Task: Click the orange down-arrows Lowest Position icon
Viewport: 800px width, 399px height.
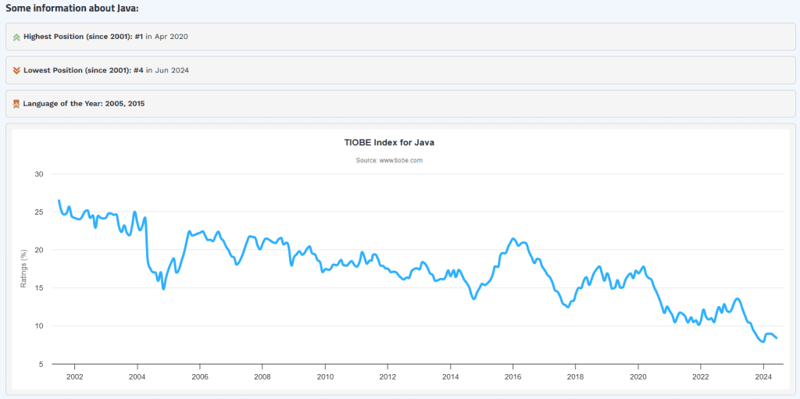Action: tap(16, 70)
